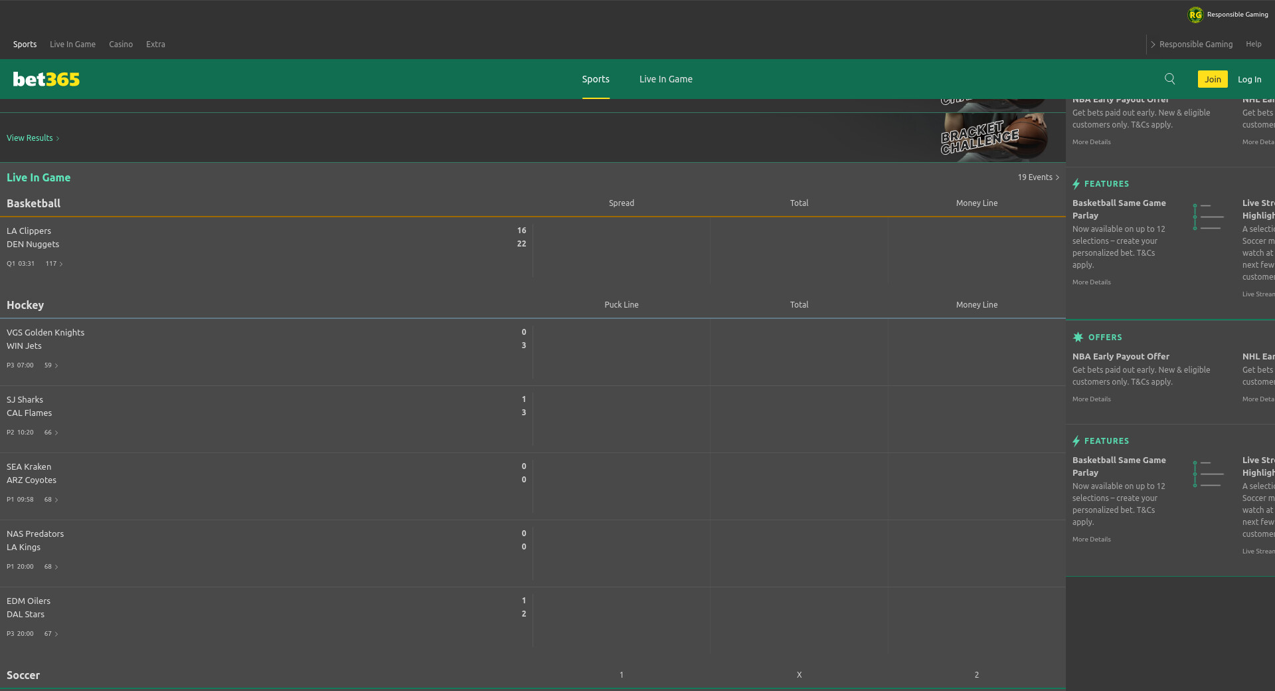Image resolution: width=1275 pixels, height=691 pixels.
Task: Select the Casino top menu item
Action: click(x=121, y=45)
